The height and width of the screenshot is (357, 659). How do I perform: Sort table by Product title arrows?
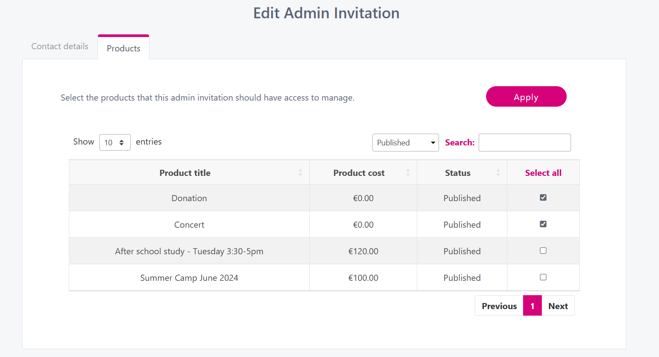300,173
